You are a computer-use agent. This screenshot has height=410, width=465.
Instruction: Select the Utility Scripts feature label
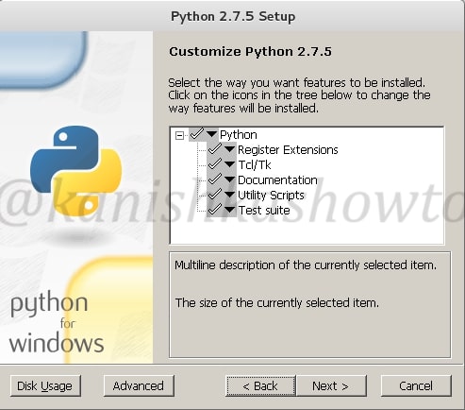pos(271,196)
